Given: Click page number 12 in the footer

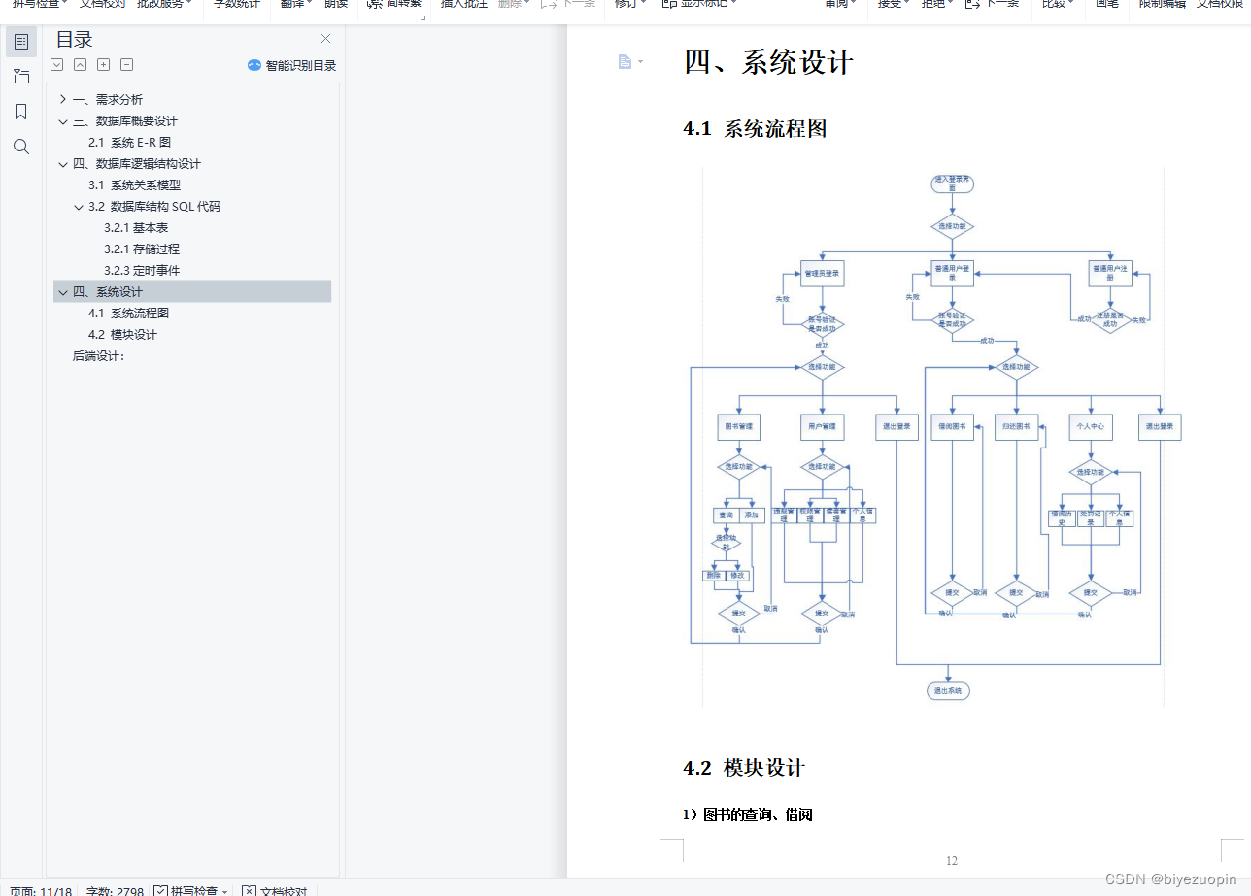Looking at the screenshot, I should tap(952, 860).
